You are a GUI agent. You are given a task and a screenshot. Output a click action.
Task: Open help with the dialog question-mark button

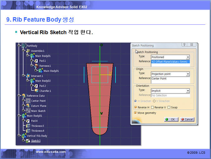click(x=184, y=45)
